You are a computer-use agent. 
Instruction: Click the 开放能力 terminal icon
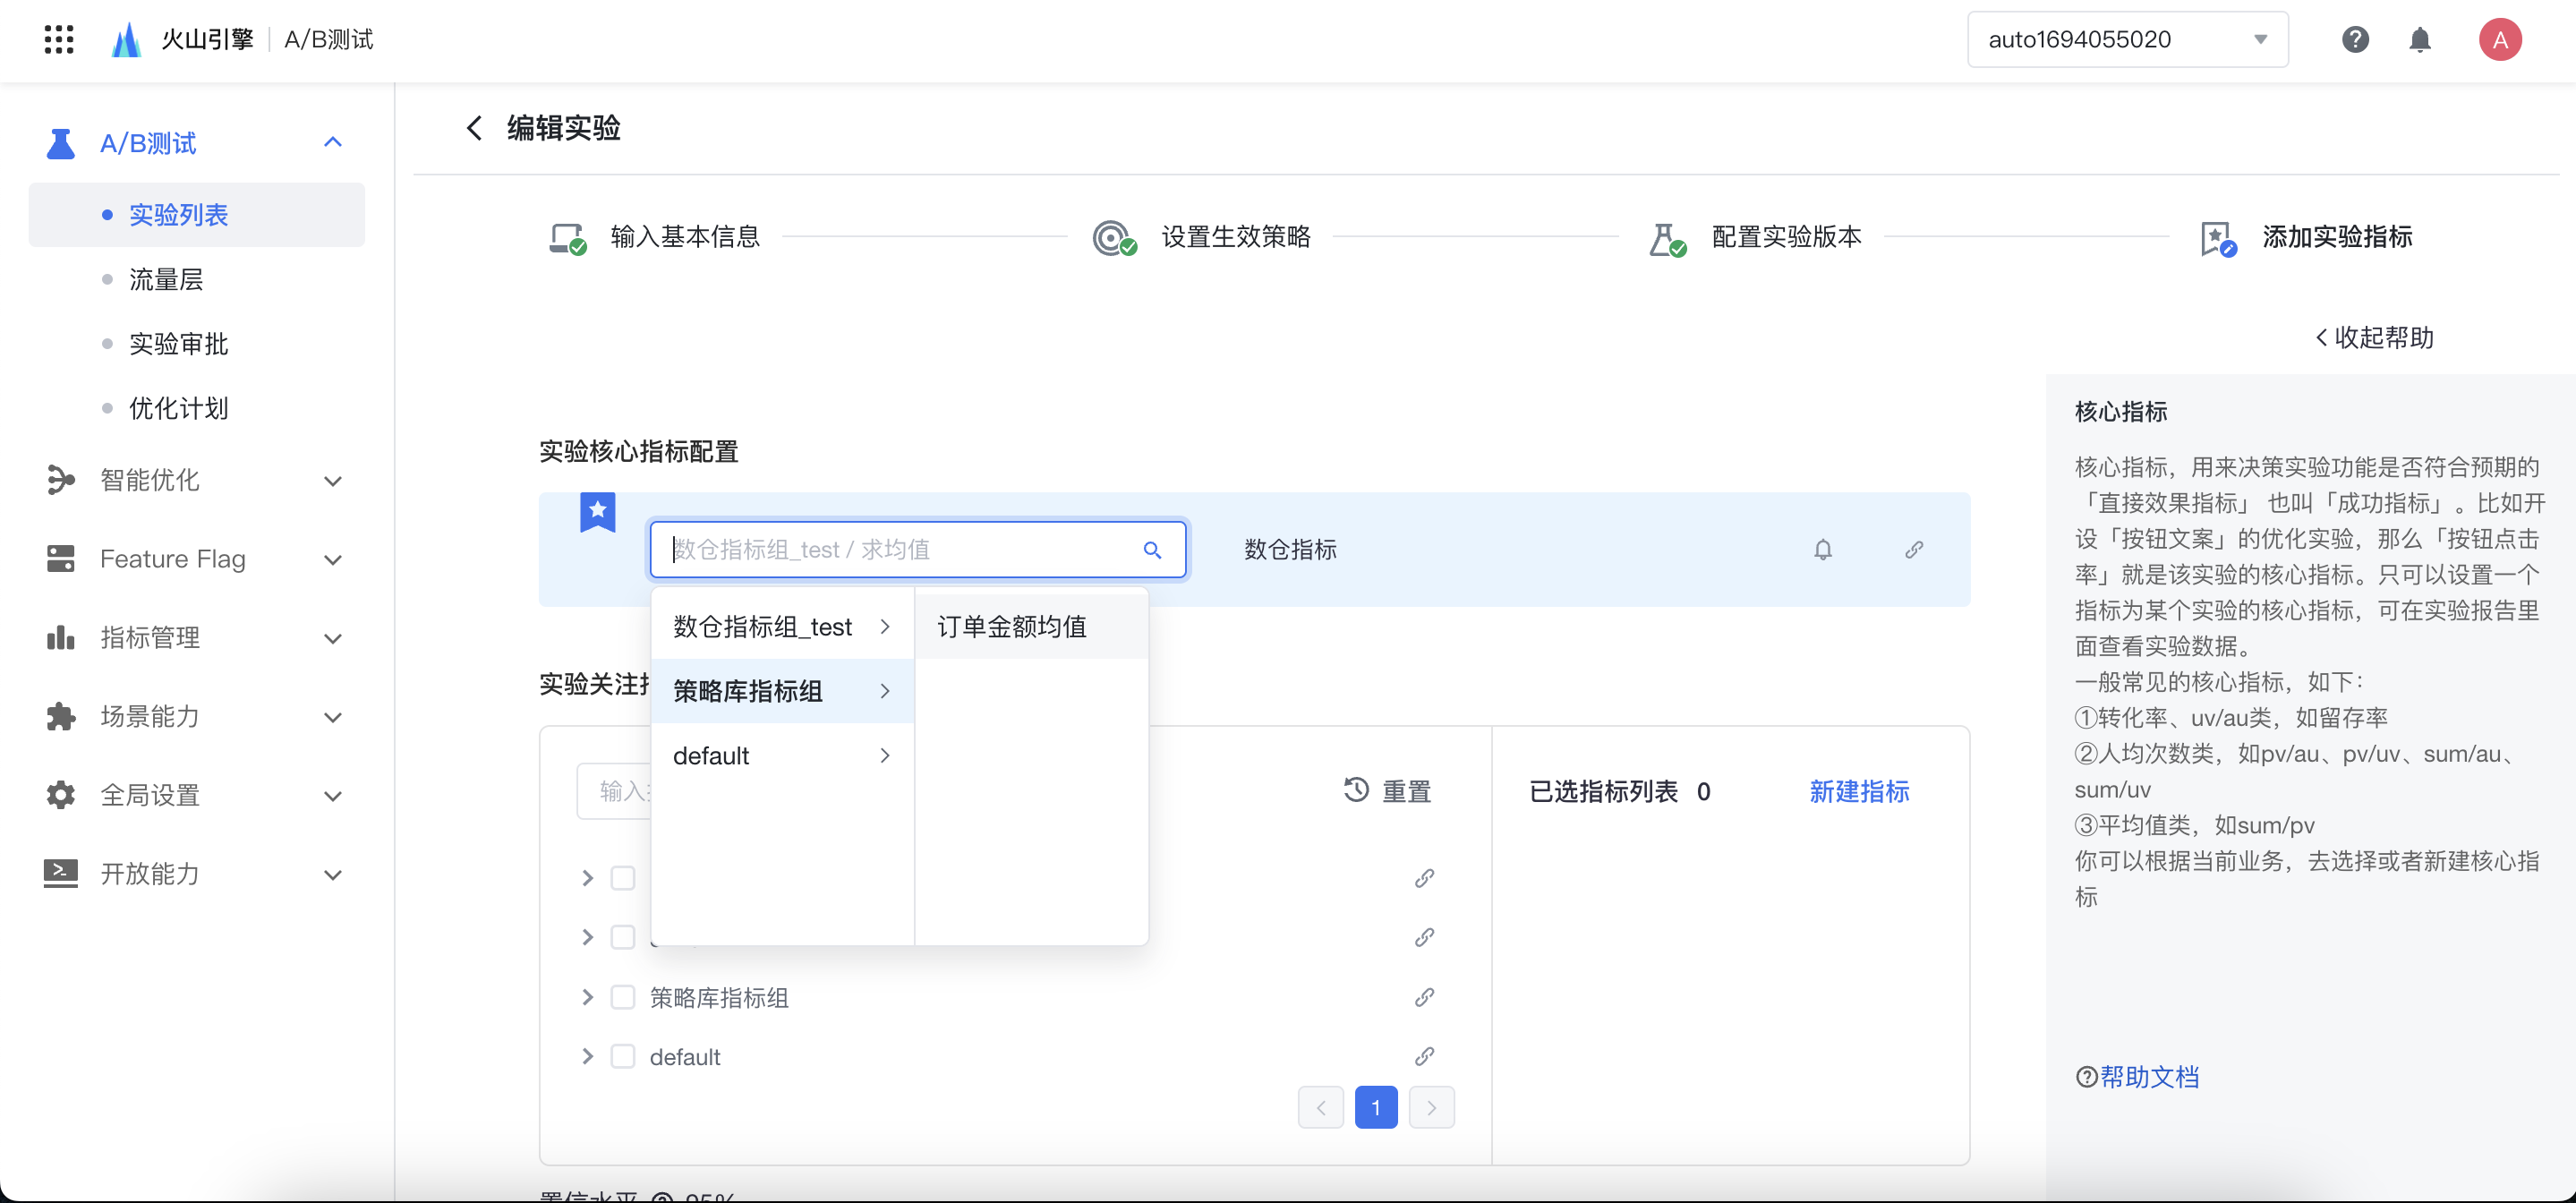point(60,874)
